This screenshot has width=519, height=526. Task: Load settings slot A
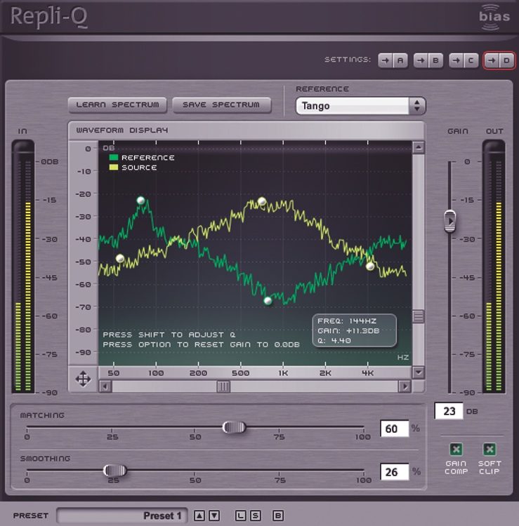(x=393, y=61)
